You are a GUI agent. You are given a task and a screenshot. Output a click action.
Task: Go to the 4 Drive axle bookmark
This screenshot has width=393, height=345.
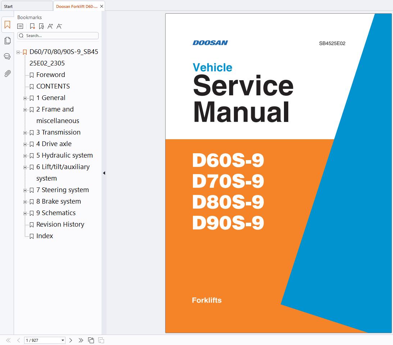[54, 144]
